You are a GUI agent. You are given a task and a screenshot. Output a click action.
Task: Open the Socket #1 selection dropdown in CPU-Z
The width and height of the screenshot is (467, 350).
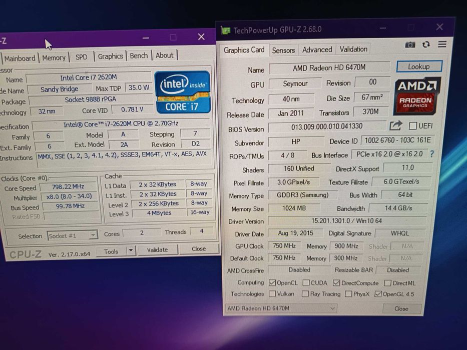(x=73, y=235)
